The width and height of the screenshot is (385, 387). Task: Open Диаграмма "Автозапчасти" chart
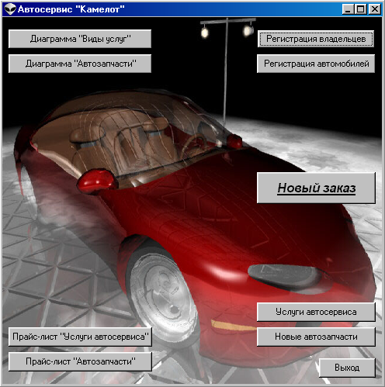80,64
